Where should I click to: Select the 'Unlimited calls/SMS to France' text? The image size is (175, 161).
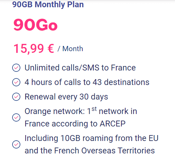pos(80,68)
